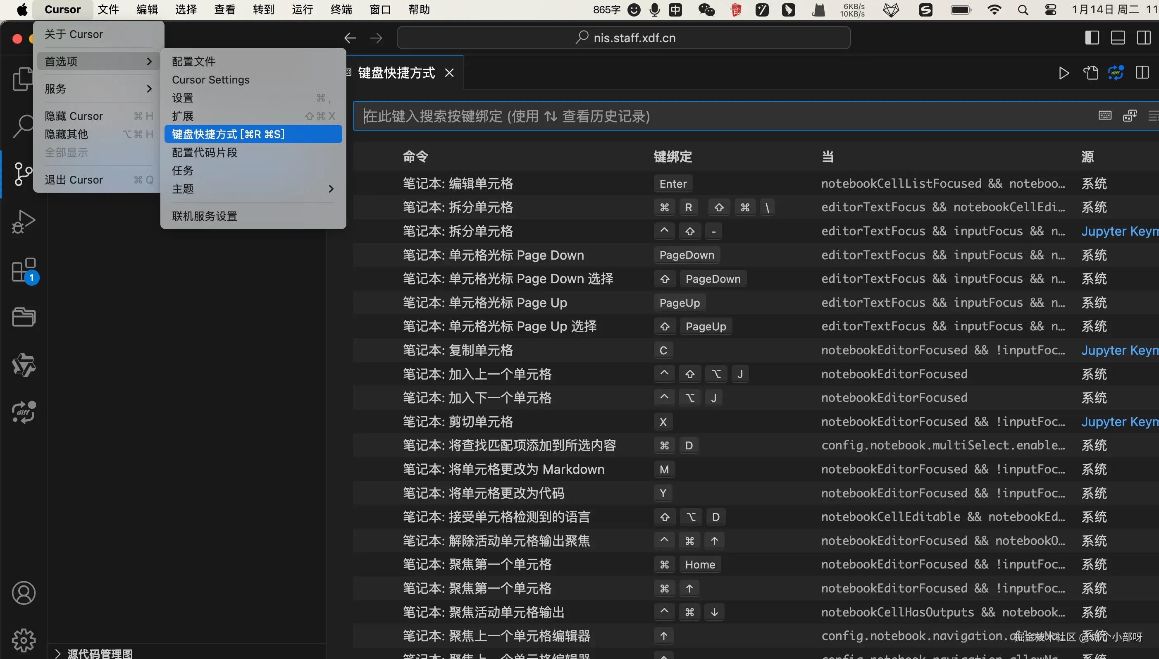Open the Source Control sidebar icon
1159x659 pixels.
[23, 174]
